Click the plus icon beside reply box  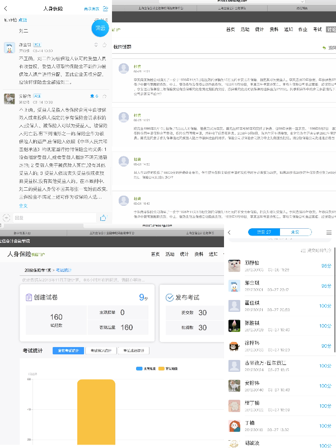(x=7, y=217)
